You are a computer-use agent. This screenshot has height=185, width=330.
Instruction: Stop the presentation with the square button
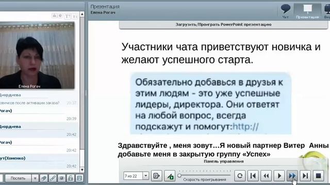point(319,176)
